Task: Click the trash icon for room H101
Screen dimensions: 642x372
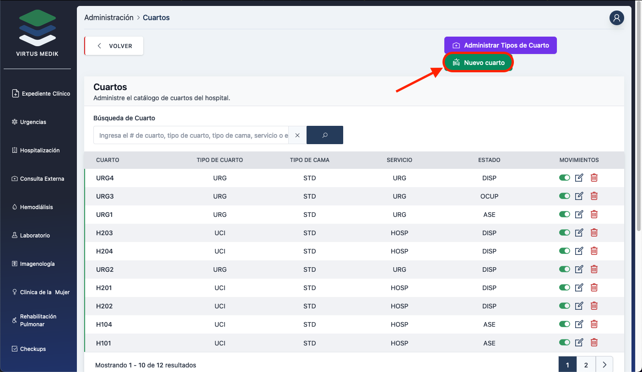Action: (594, 343)
